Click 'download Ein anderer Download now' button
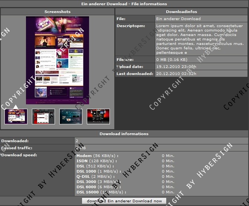The height and width of the screenshot is (206, 249). click(x=124, y=201)
